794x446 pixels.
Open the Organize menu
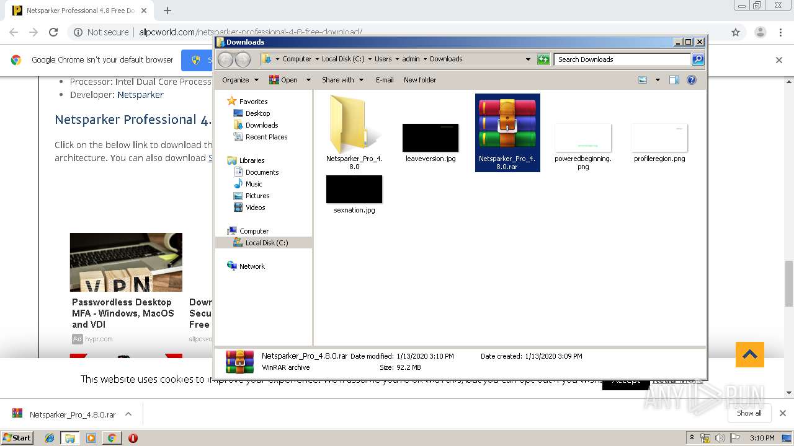pos(239,80)
